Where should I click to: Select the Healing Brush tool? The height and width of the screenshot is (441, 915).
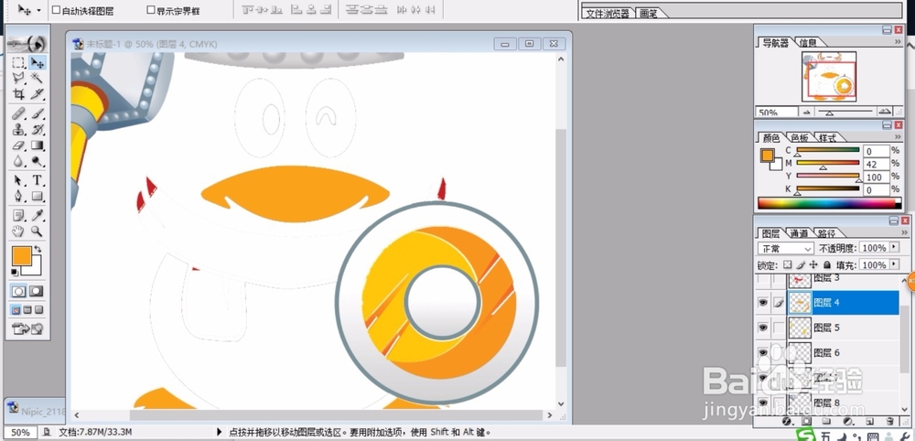tap(18, 113)
